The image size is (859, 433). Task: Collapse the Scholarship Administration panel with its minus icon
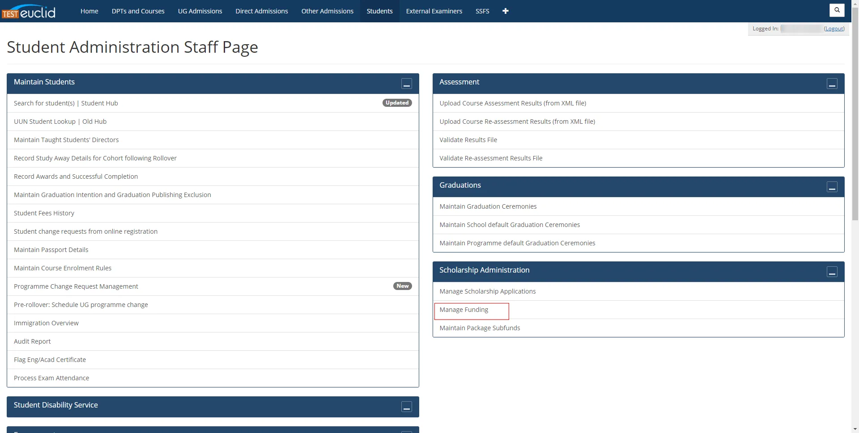(832, 272)
